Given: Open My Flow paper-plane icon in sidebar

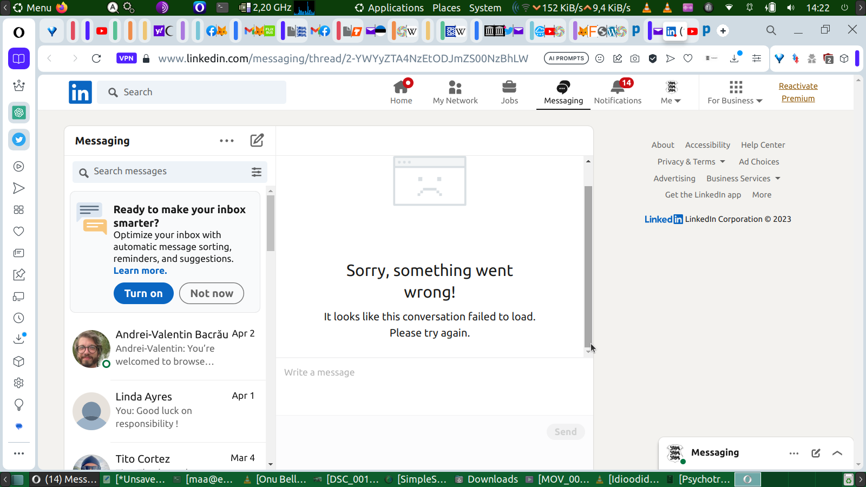Looking at the screenshot, I should [x=19, y=188].
